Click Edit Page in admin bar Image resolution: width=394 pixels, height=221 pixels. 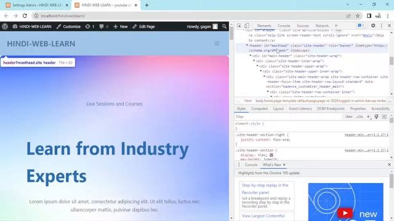143,26
